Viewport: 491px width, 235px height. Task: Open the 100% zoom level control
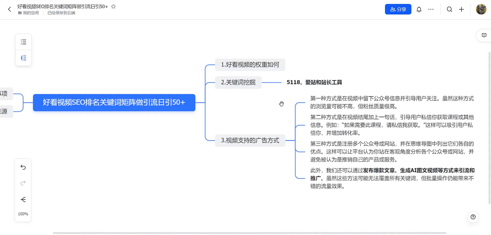point(23,214)
